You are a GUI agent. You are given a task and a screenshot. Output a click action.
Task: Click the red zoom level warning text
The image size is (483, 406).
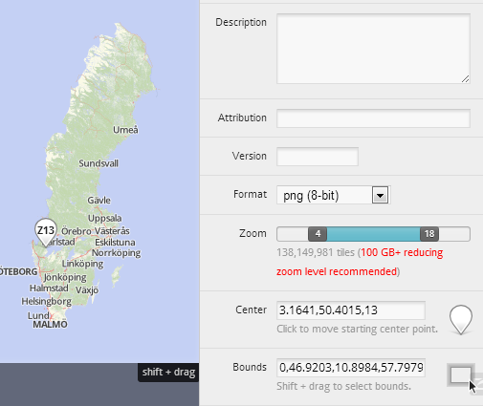tap(360, 262)
